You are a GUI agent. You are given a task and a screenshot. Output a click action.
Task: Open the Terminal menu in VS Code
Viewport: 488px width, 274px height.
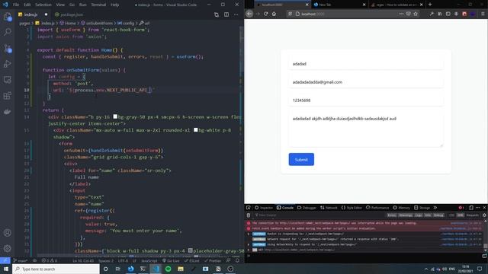tap(98, 5)
